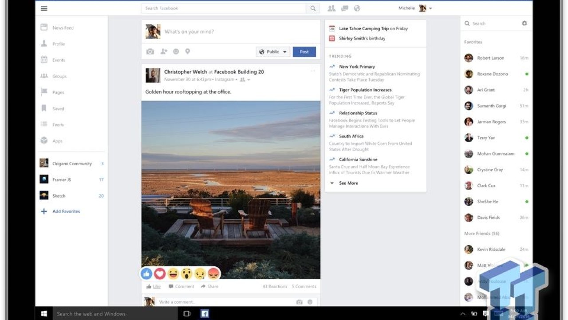Tag friends in the new post
This screenshot has height=320, width=568.
pos(164,52)
